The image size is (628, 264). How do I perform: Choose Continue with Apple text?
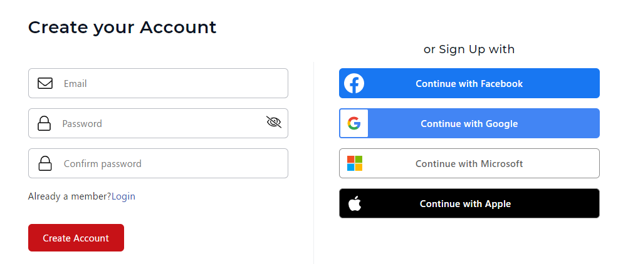465,203
